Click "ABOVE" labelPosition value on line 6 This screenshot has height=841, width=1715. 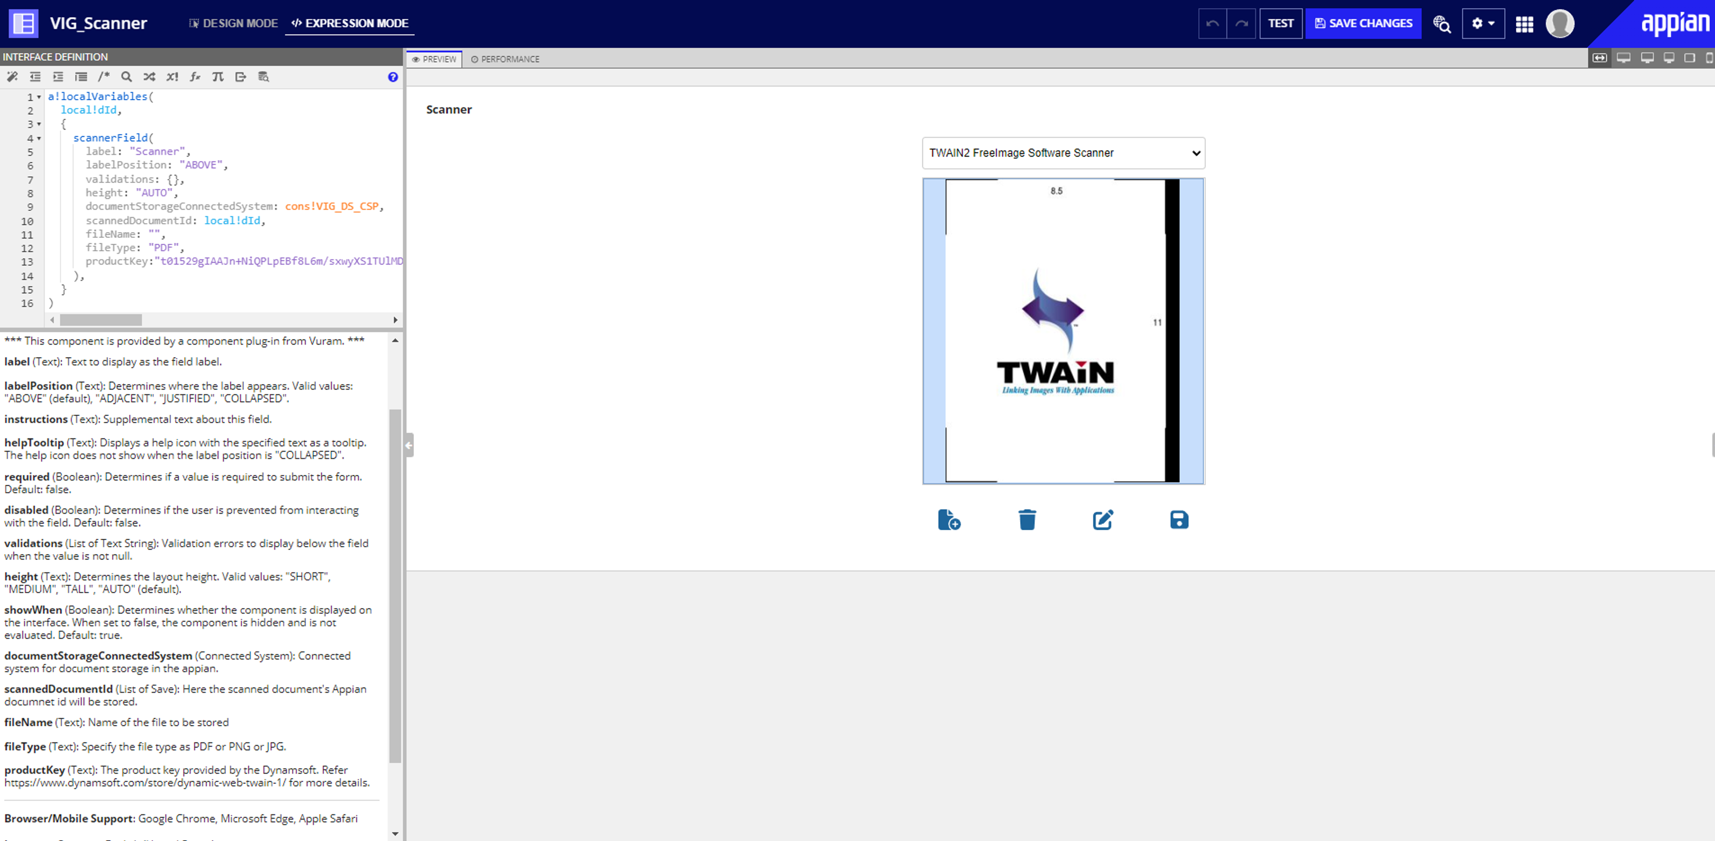pyautogui.click(x=201, y=165)
